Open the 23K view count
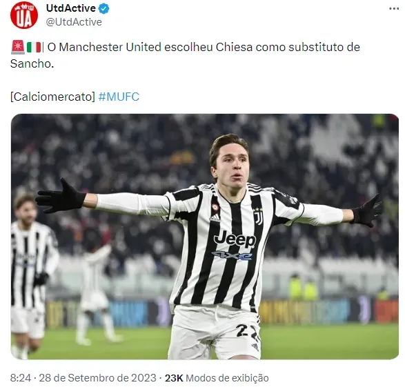This screenshot has width=405, height=387. [x=174, y=378]
